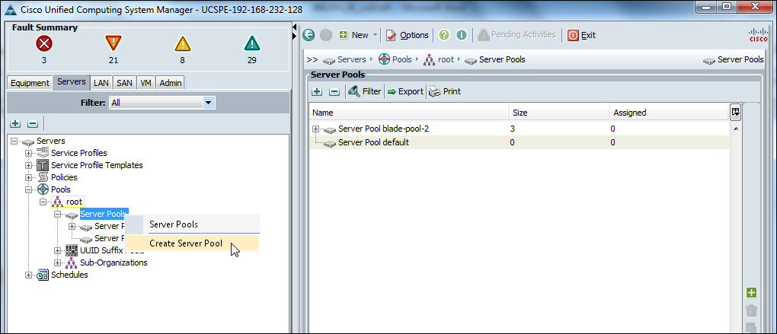The width and height of the screenshot is (777, 334).
Task: Expand the Schedules tree node
Action: (28, 275)
